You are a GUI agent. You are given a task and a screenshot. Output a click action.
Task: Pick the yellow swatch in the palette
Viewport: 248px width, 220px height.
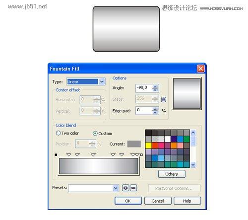coord(148,146)
